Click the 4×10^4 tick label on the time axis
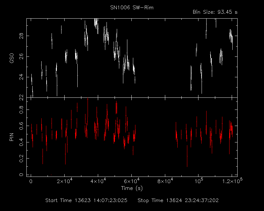264x211 pixels. pyautogui.click(x=98, y=181)
